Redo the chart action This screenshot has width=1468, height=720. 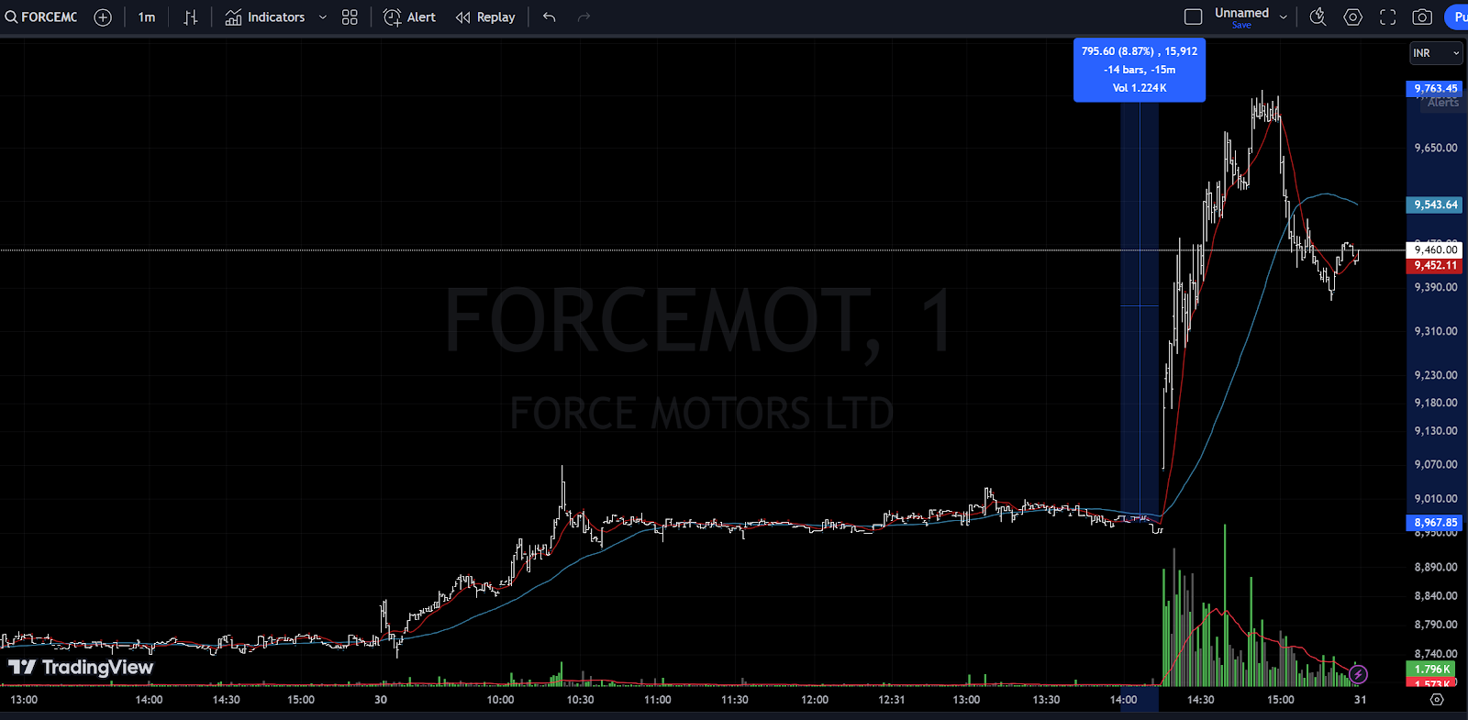[584, 17]
